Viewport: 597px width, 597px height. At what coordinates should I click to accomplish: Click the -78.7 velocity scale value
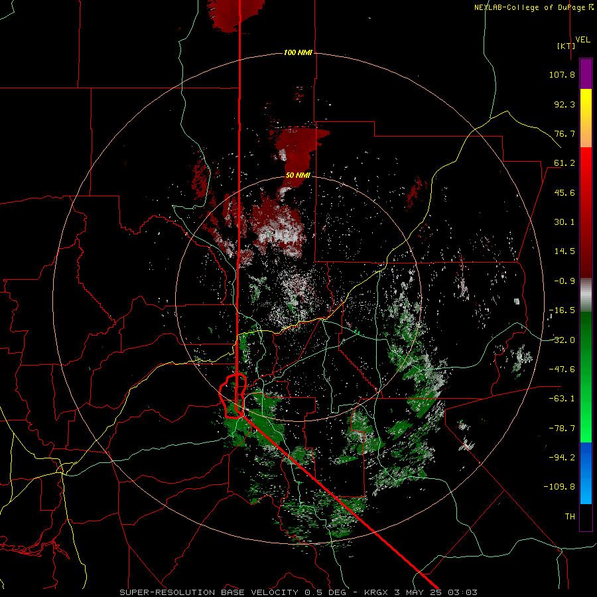(562, 429)
